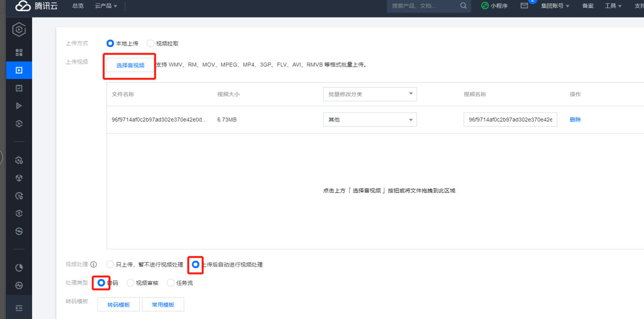Viewport: 644px width, 319px height.
Task: Expand the sidebar with the bottom menu icon
Action: click(x=19, y=308)
